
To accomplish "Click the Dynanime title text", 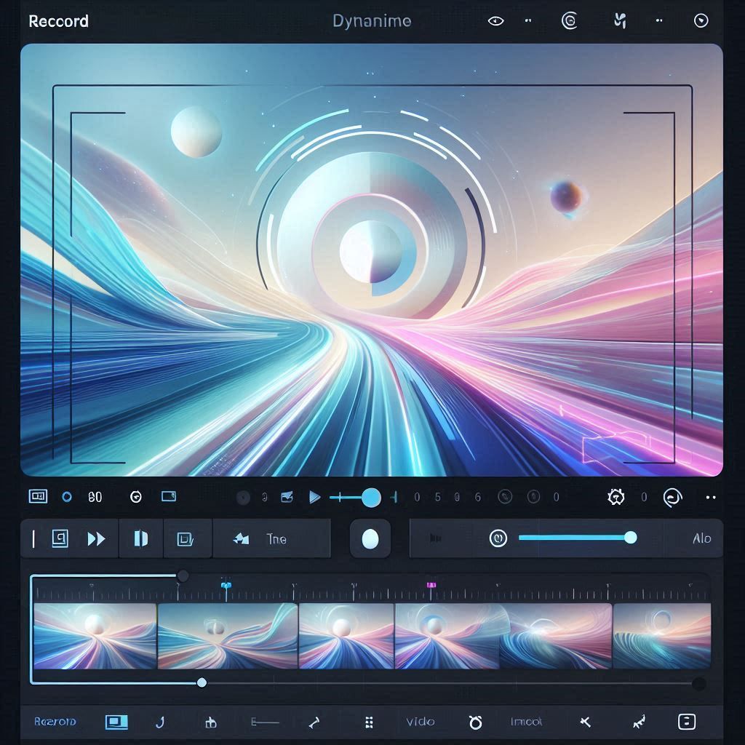I will [x=372, y=21].
